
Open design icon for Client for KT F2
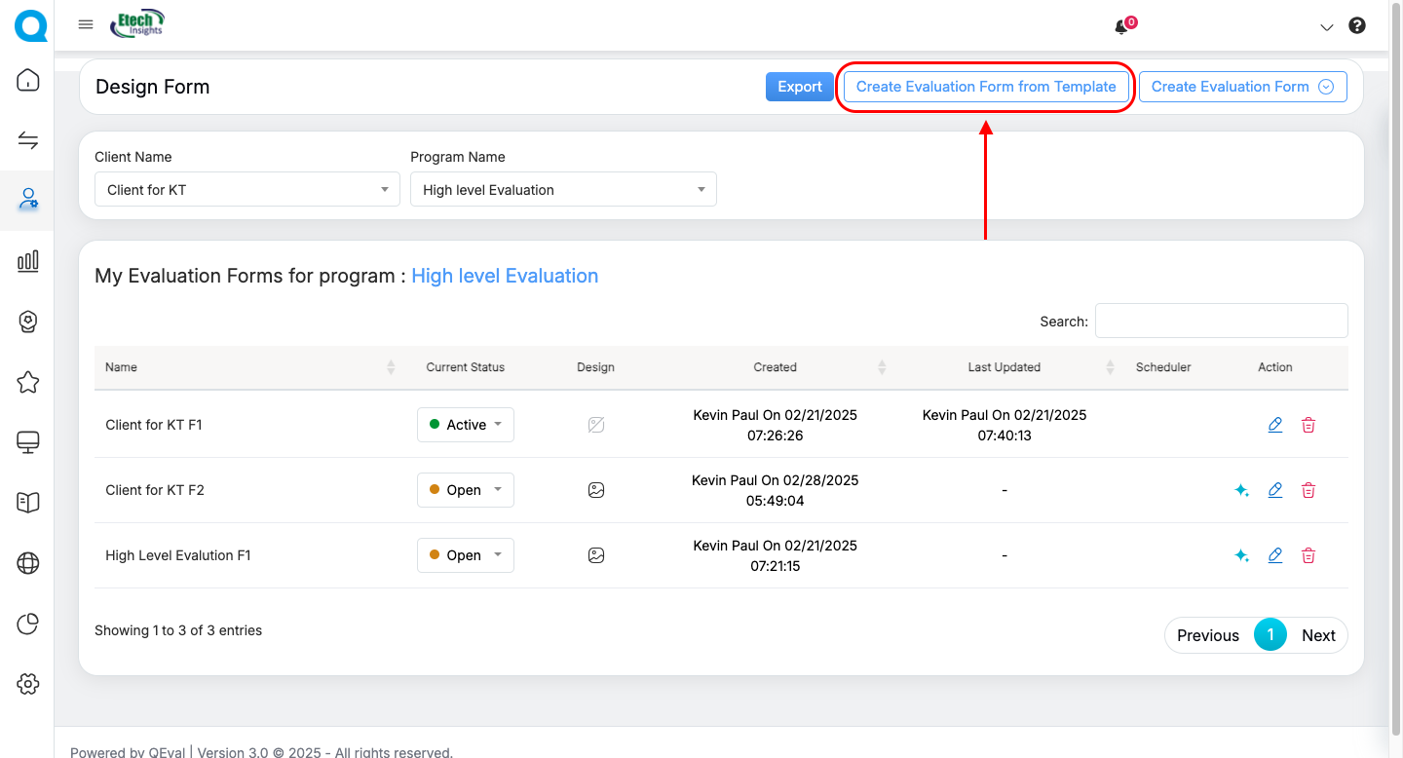pos(596,490)
